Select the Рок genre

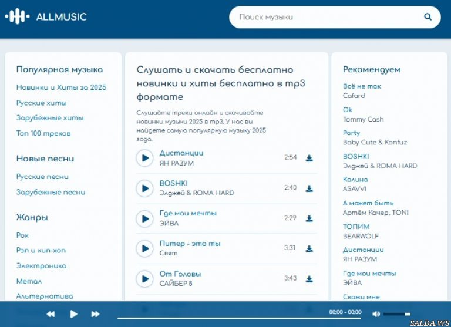(22, 235)
